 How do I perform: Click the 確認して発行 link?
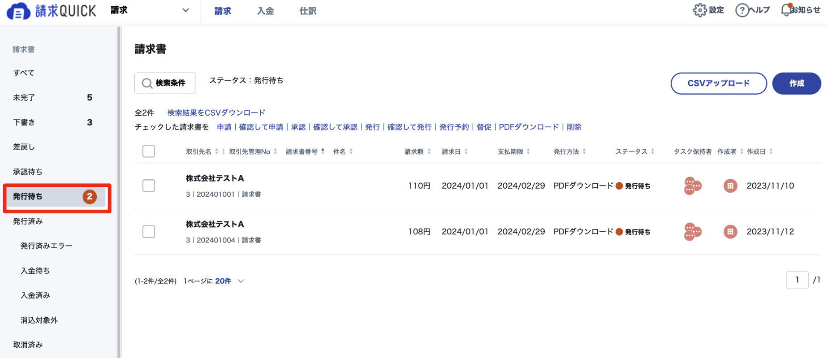point(409,127)
